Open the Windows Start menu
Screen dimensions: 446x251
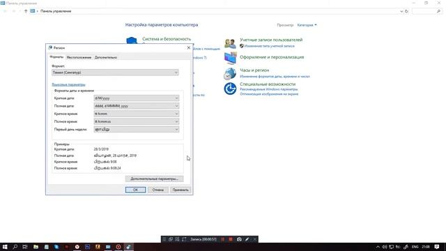5,247
